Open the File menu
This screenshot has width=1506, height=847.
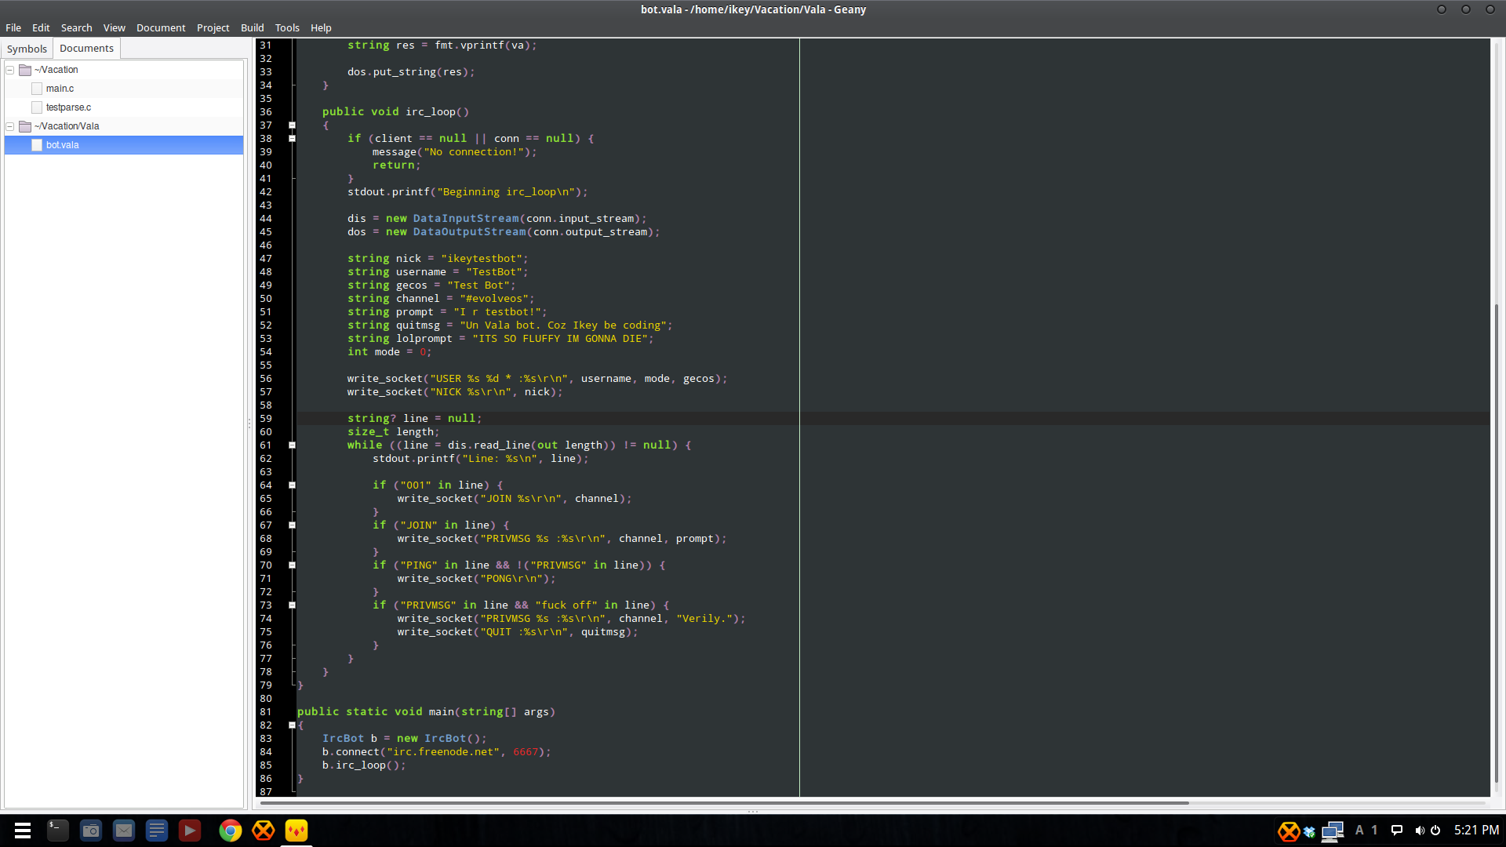coord(13,27)
